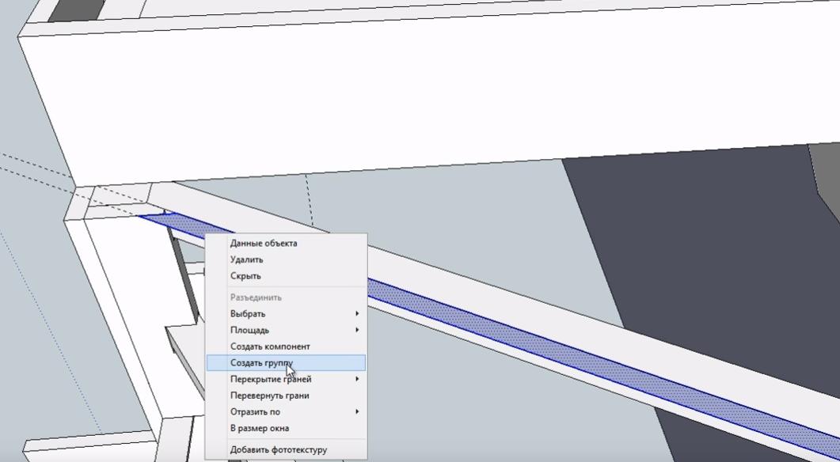Screen dimensions: 840x462
Task: Click 'Добавить фототекстуру' at the menu bottom
Action: (x=278, y=449)
